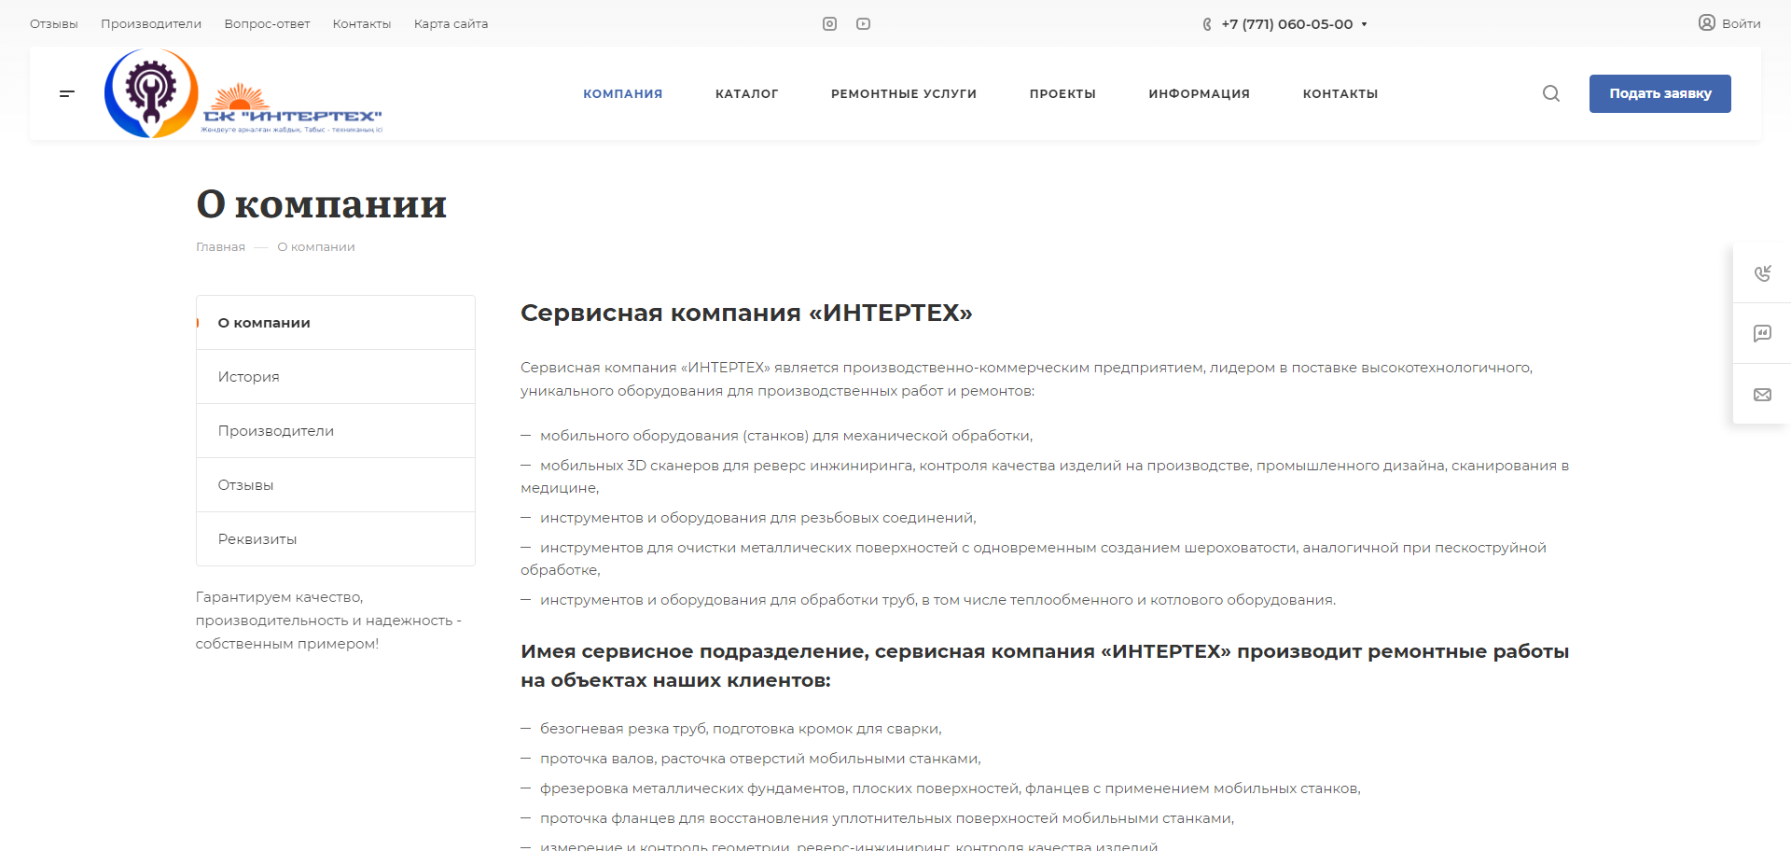Open the Информация navigation menu
1791x851 pixels.
(1199, 94)
